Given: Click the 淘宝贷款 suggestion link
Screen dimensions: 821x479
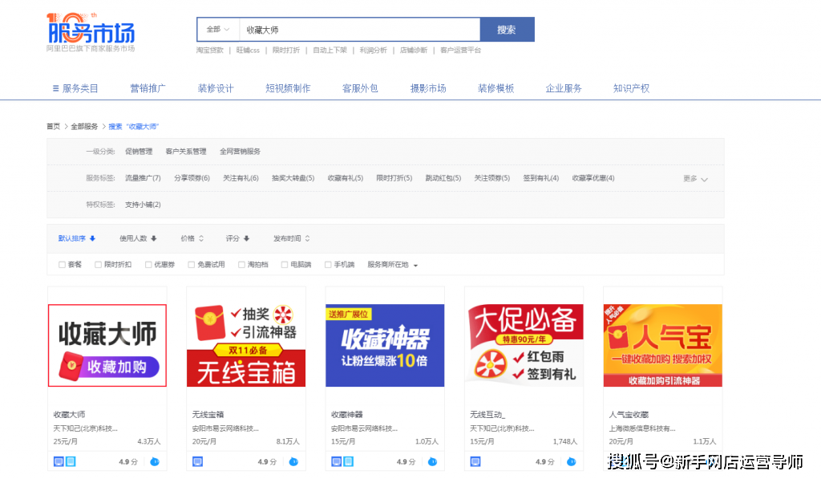Looking at the screenshot, I should (x=210, y=51).
